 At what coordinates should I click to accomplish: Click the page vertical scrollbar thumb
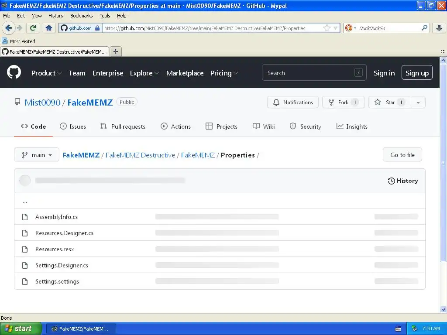pyautogui.click(x=443, y=162)
